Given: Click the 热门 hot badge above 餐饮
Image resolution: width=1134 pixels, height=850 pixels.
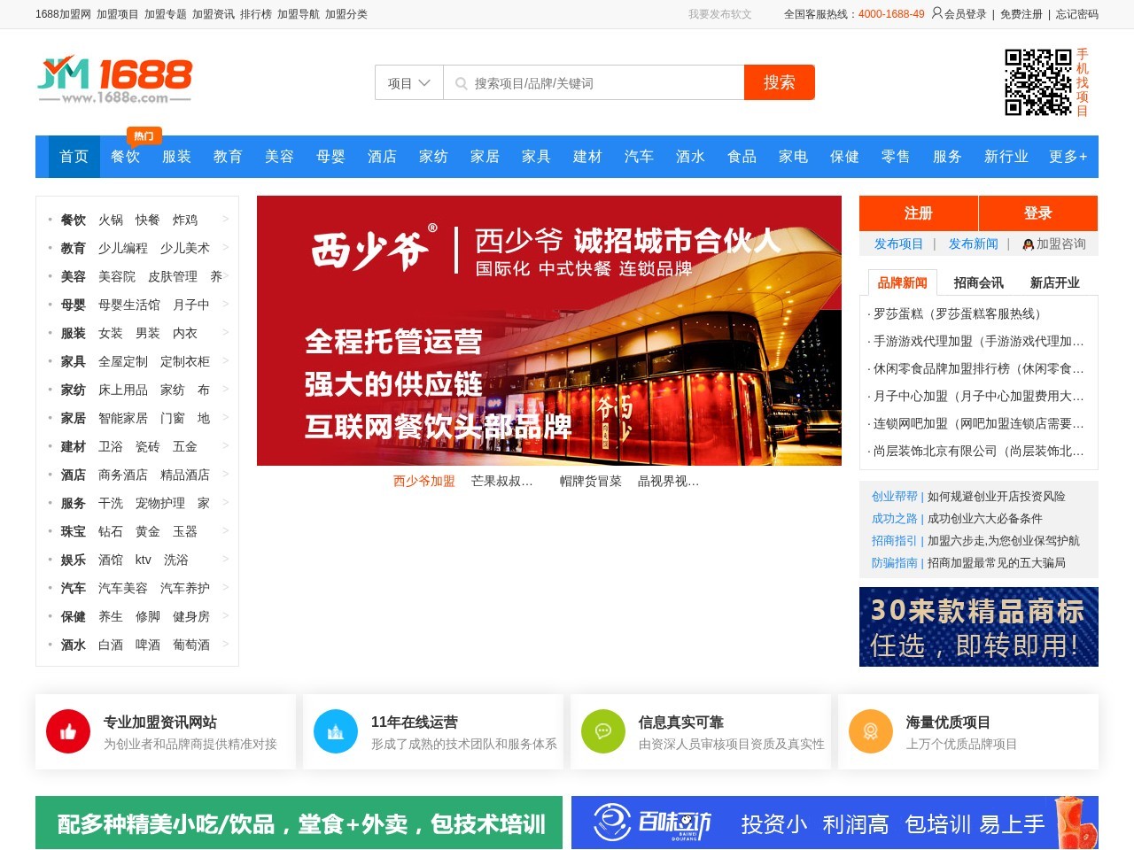Looking at the screenshot, I should point(143,135).
